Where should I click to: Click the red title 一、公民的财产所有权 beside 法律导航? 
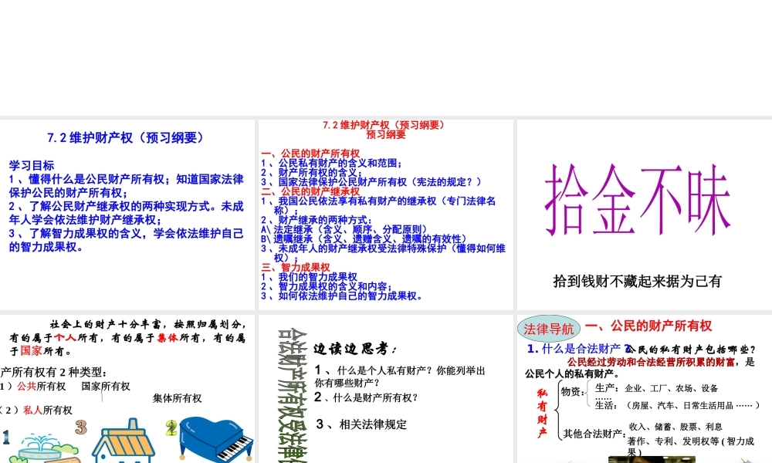[648, 326]
